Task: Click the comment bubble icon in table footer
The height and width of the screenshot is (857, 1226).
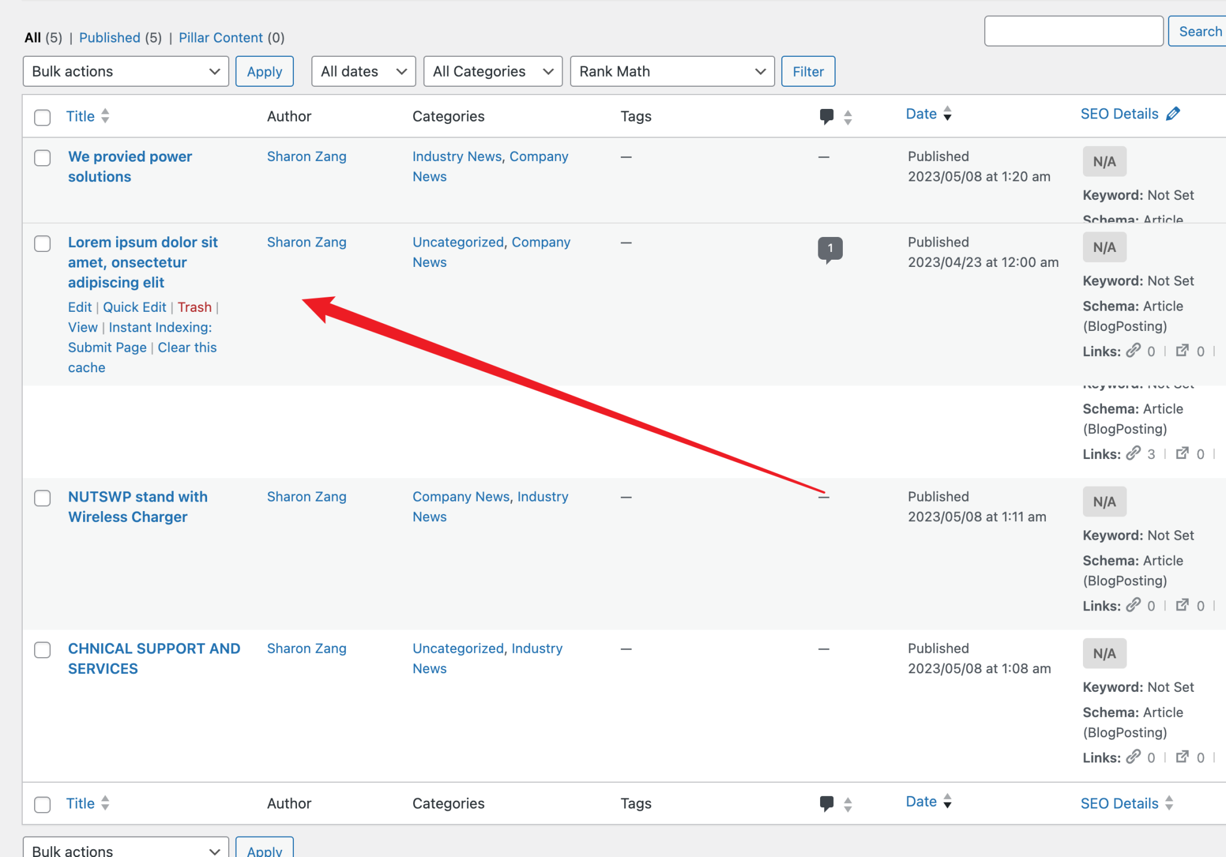Action: point(827,803)
